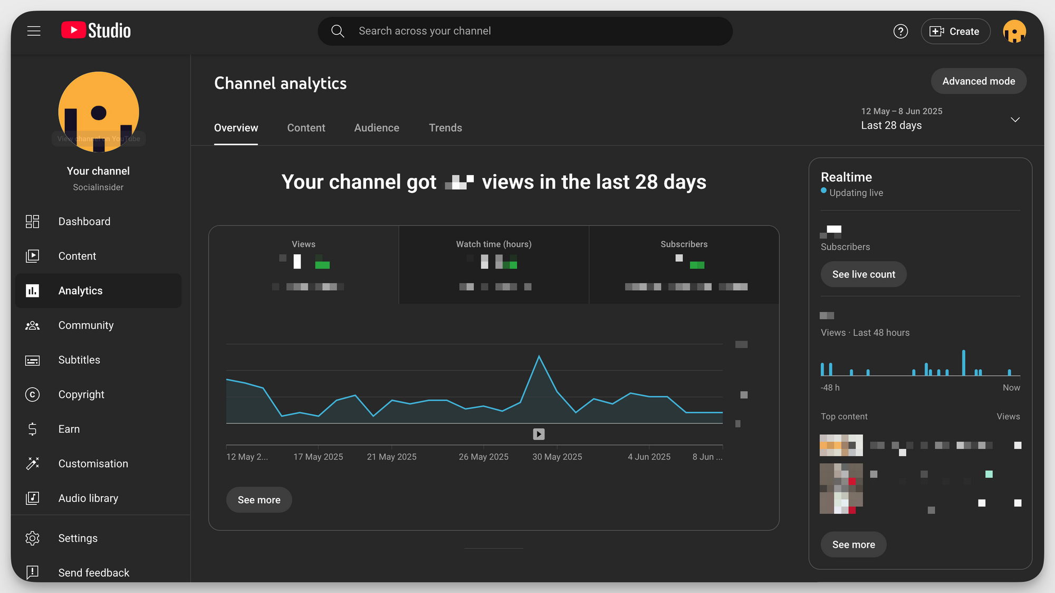
Task: Open the Customisation section
Action: 93,463
